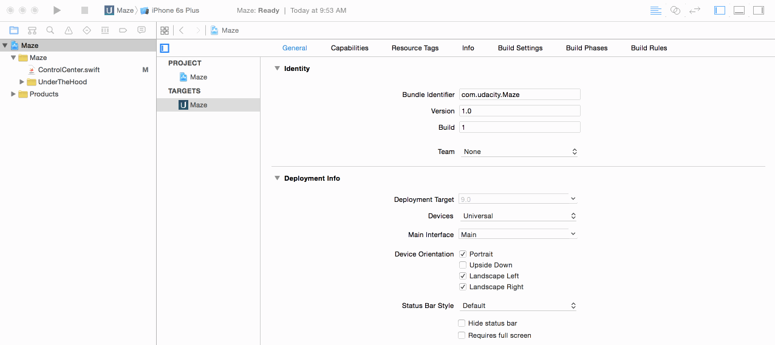Switch to the Resource Tags tab
The width and height of the screenshot is (775, 345).
pos(415,48)
